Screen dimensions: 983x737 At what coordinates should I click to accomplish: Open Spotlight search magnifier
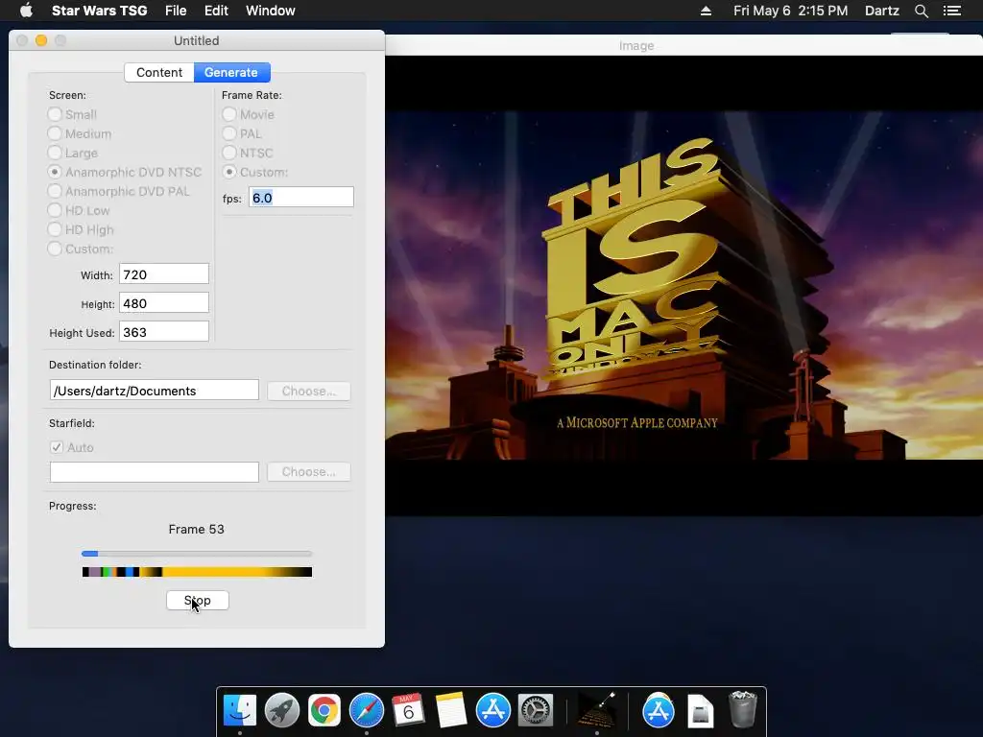[x=921, y=11]
